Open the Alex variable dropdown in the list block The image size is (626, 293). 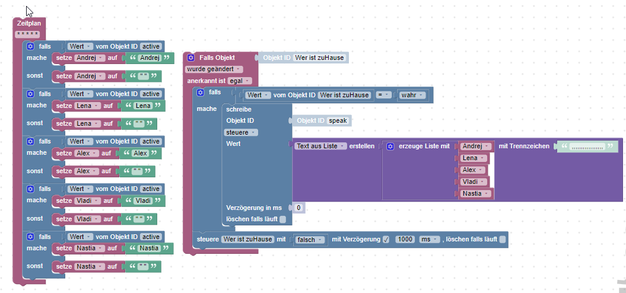pyautogui.click(x=474, y=170)
